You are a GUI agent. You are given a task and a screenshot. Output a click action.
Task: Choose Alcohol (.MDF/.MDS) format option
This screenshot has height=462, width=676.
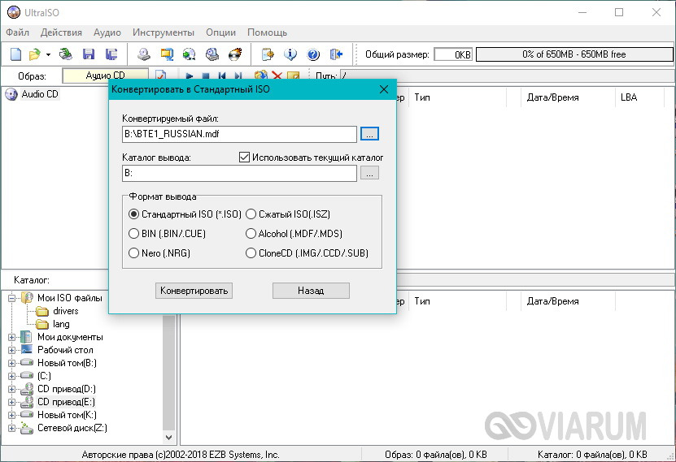click(294, 234)
